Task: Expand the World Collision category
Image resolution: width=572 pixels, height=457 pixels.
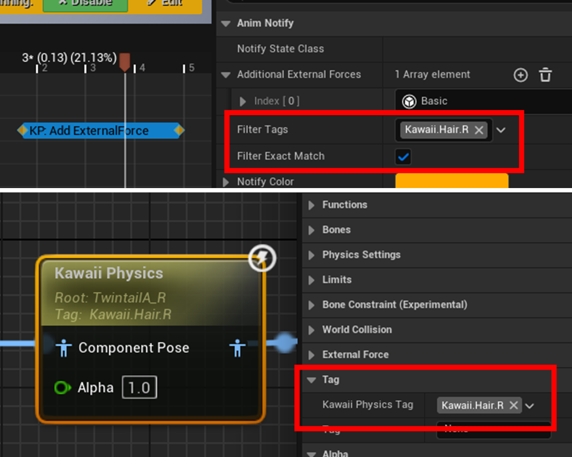Action: click(x=311, y=330)
